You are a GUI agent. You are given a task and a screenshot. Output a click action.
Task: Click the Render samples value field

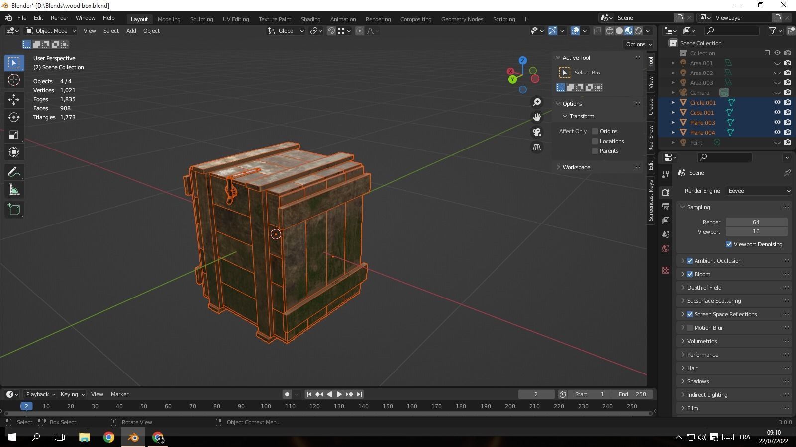pyautogui.click(x=756, y=222)
